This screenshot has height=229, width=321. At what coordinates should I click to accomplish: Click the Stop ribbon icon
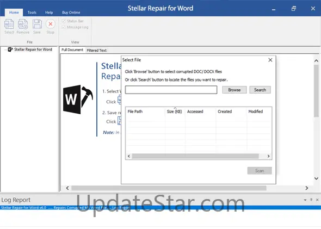[51, 26]
